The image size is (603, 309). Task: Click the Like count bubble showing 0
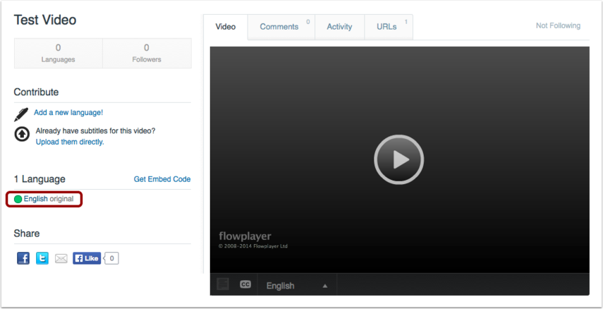tap(111, 258)
